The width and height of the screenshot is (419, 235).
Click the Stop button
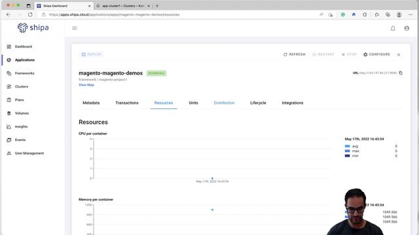pos(349,54)
